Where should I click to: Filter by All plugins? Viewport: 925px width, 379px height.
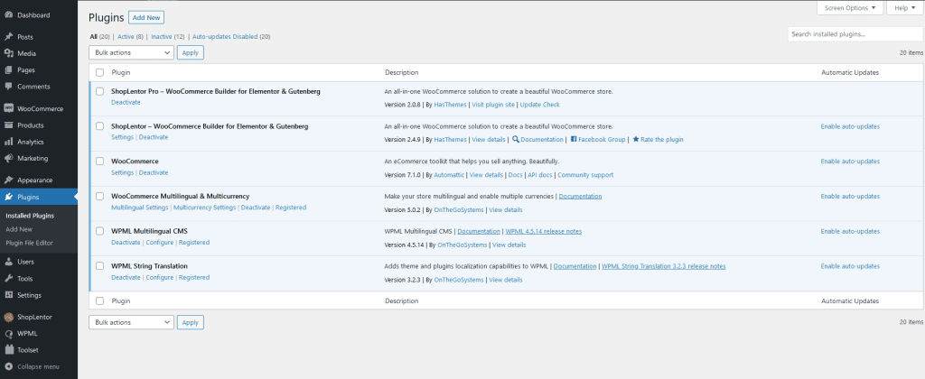pyautogui.click(x=93, y=36)
